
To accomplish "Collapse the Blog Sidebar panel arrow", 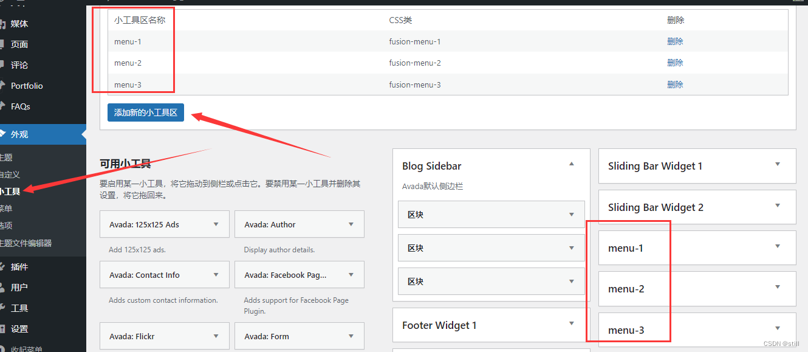I will (x=572, y=164).
